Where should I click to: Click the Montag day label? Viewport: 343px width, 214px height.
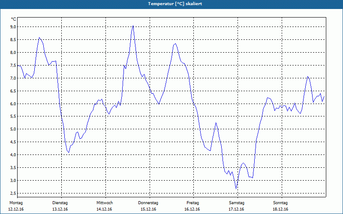tap(16, 203)
